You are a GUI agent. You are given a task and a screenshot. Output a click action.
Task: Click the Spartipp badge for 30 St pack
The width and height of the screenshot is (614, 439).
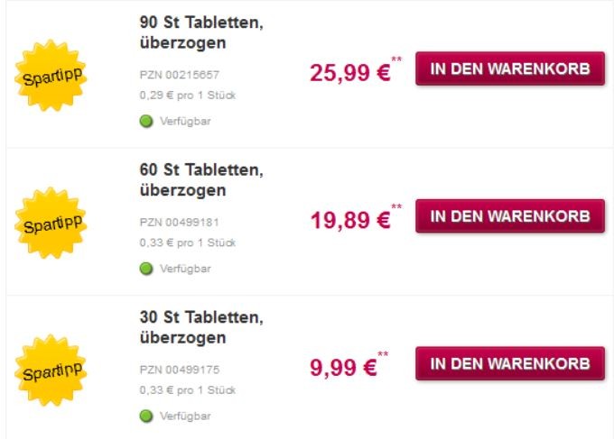[x=51, y=370]
